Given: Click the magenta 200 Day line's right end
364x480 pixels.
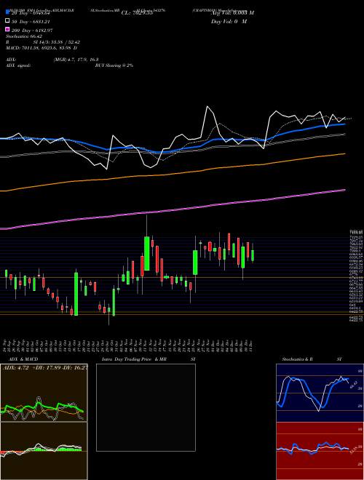Looking at the screenshot, I should (344, 190).
